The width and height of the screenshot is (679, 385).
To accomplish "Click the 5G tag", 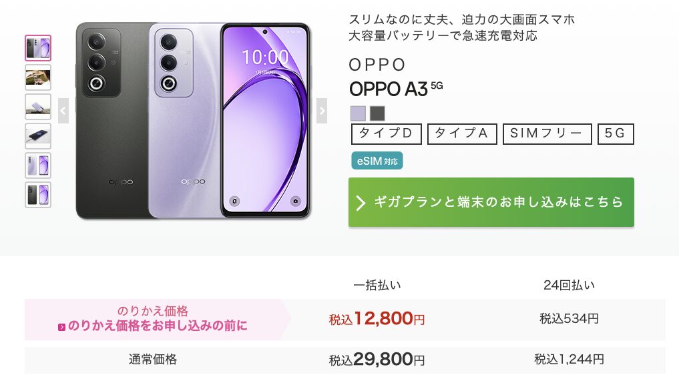I will tap(616, 134).
